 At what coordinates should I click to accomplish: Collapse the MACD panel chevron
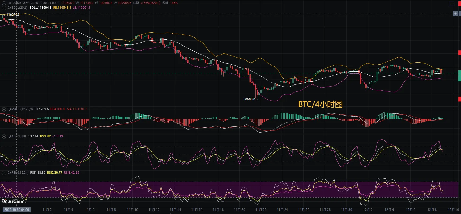pos(4,109)
